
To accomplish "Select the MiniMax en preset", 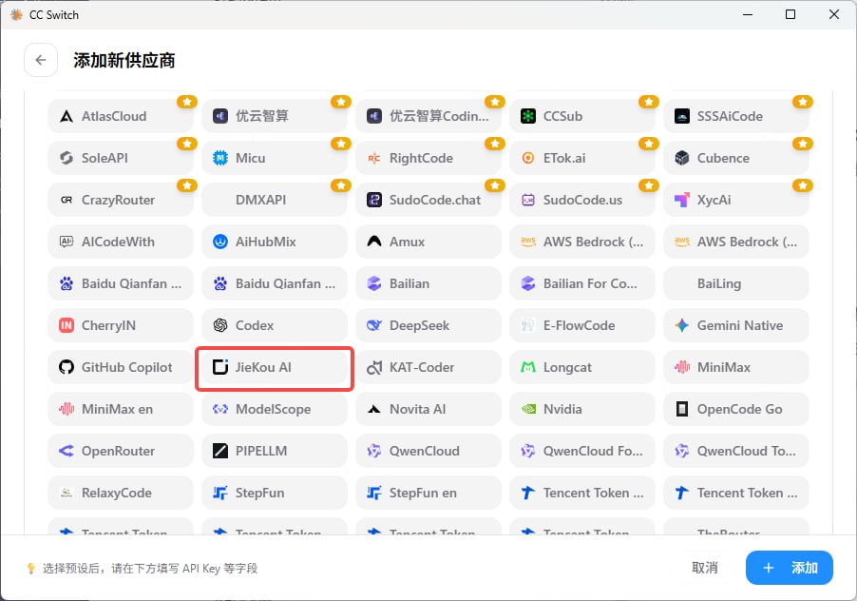I will pos(121,409).
